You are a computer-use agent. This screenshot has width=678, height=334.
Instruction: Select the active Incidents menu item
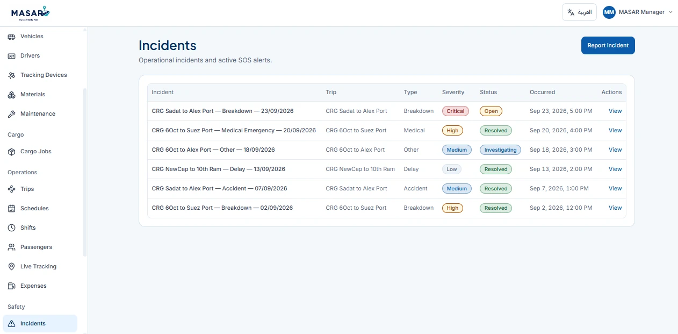[40, 324]
